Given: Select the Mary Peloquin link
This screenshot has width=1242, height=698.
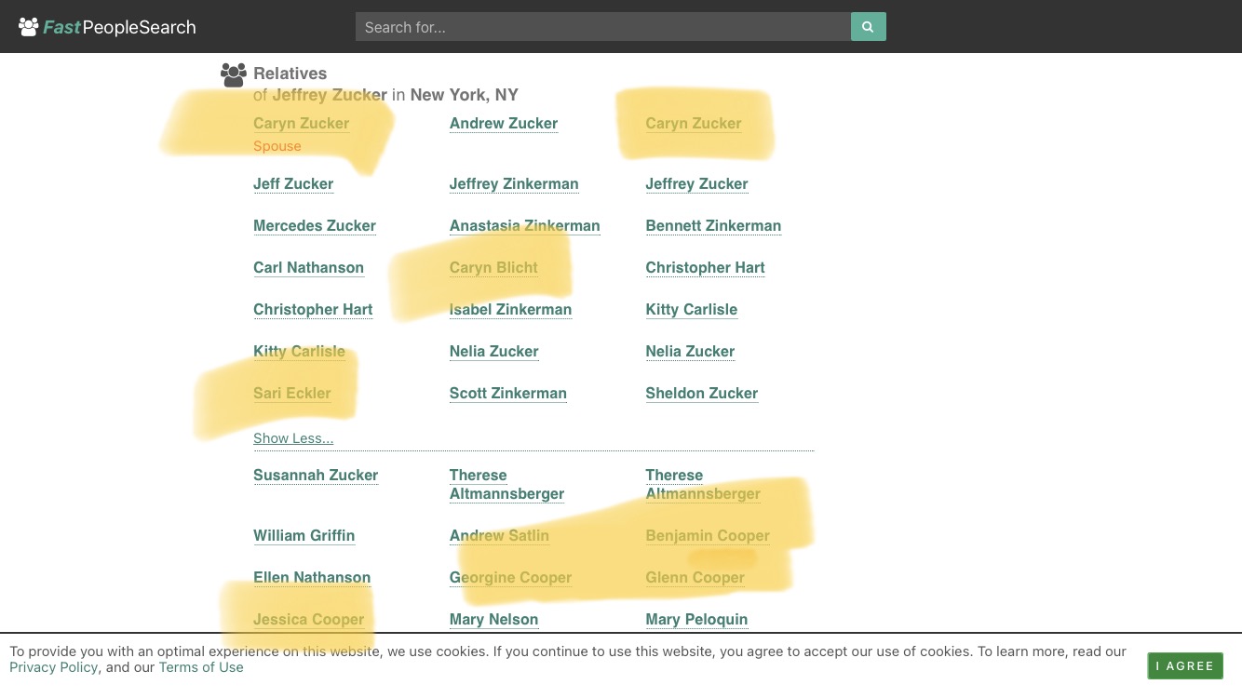Looking at the screenshot, I should click(x=696, y=620).
